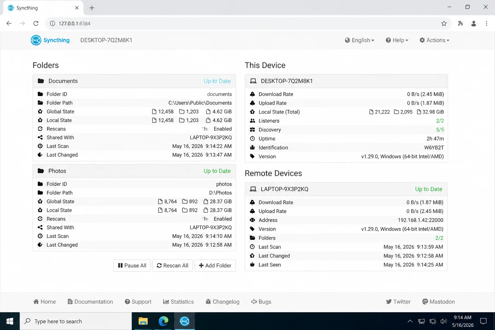This screenshot has width=495, height=330.
Task: Select the Syncthing browser tab
Action: point(43,8)
